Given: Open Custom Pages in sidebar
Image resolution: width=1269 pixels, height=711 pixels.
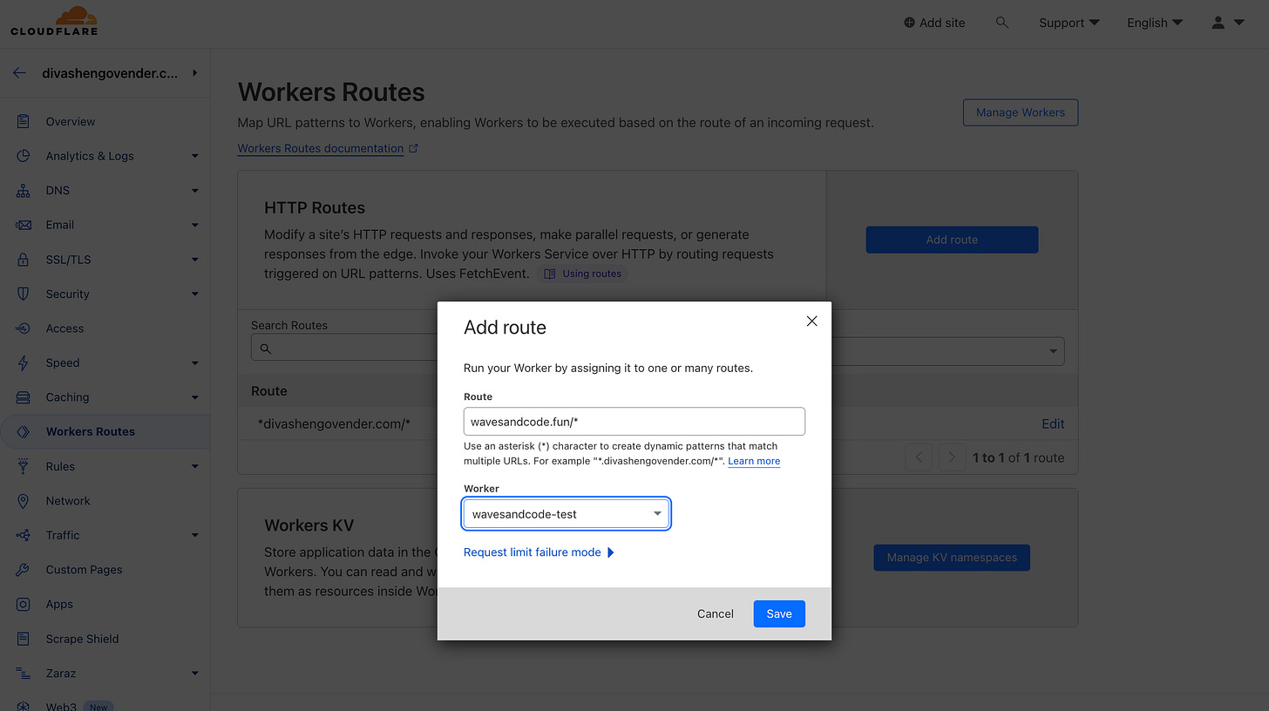Looking at the screenshot, I should click(x=84, y=570).
